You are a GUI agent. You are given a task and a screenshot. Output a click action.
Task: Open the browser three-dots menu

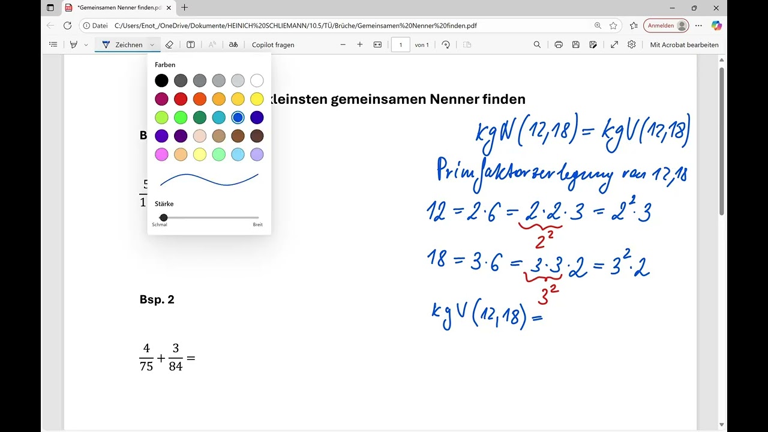pos(700,26)
